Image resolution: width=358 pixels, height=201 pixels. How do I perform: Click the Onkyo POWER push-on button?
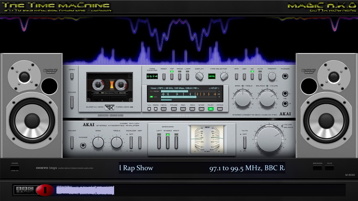pos(15,167)
